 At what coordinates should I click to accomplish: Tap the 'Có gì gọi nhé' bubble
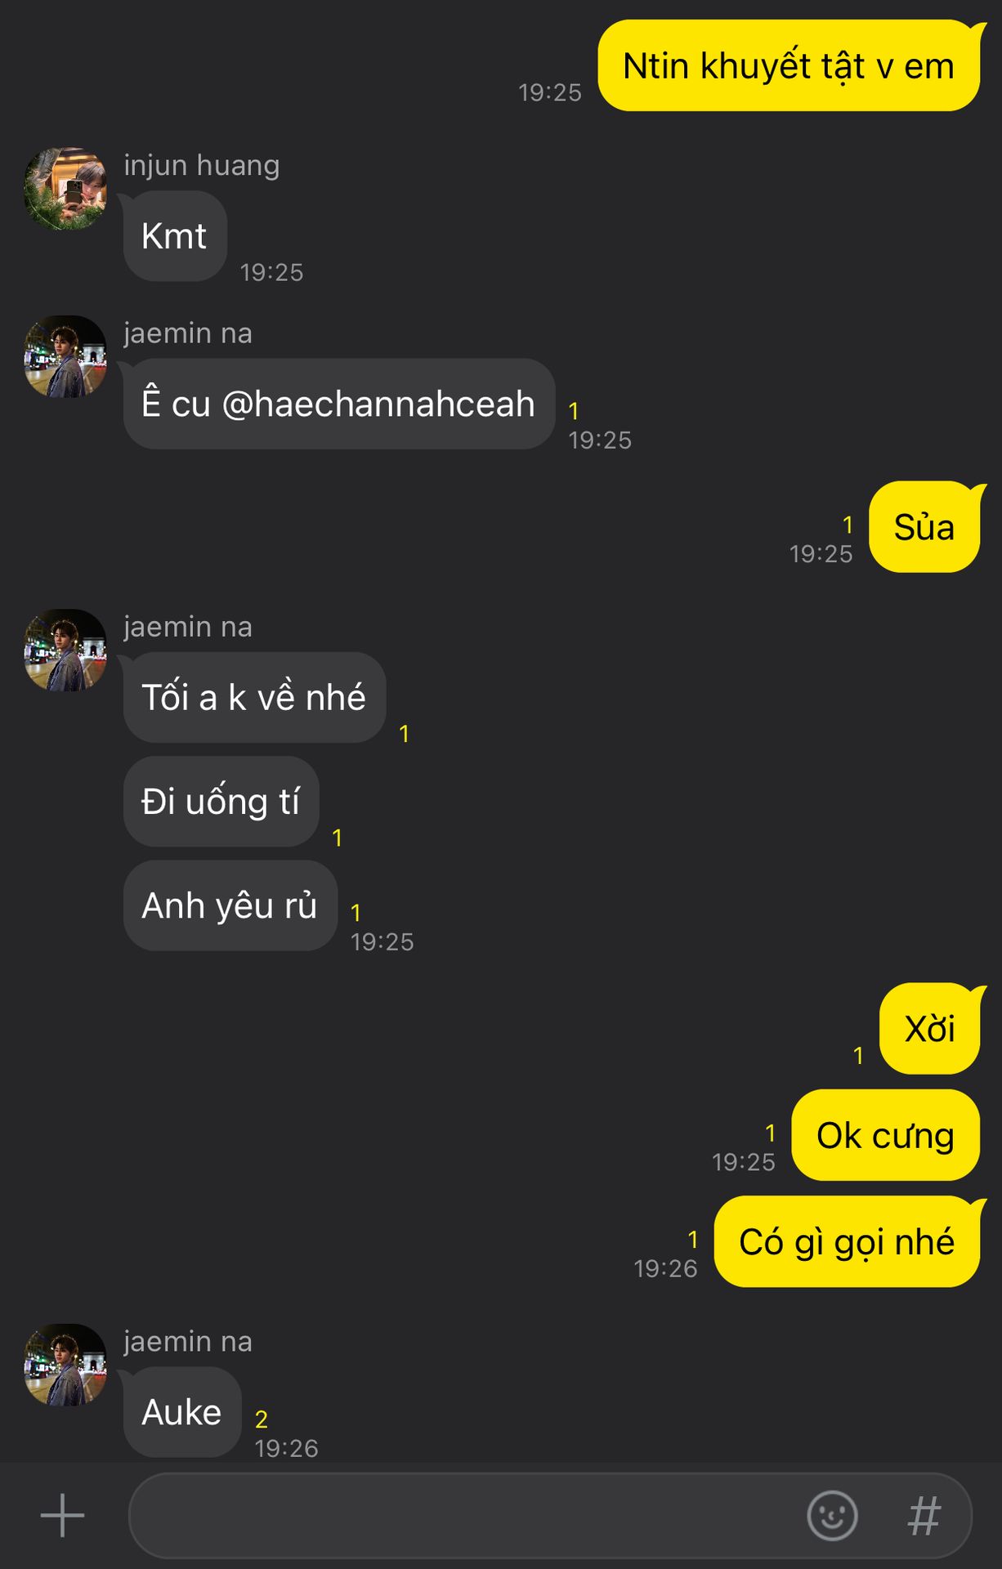(847, 1241)
